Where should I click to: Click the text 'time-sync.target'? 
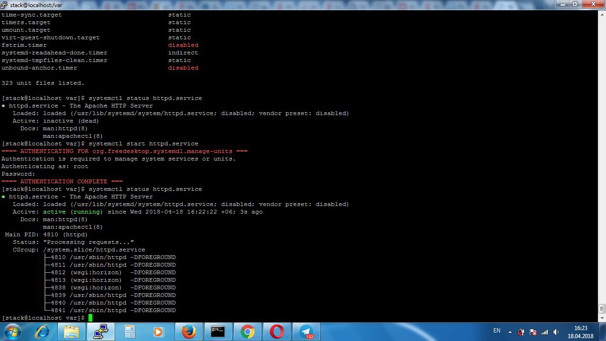point(32,15)
